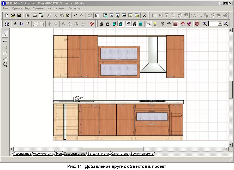The height and width of the screenshot is (170, 234).
Task: Click the undo arrow icon
Action: coord(76,15)
